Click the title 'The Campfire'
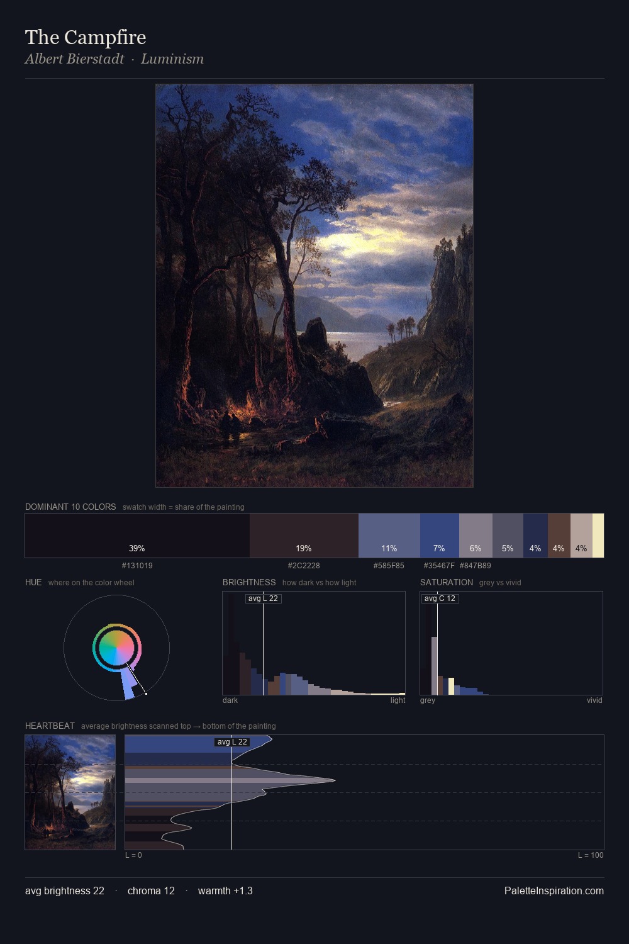The image size is (629, 944). pos(86,37)
